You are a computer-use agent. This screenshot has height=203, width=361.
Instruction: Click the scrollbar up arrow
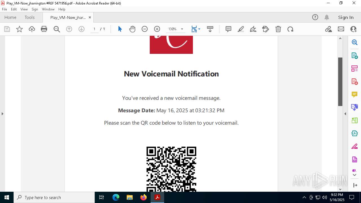(x=340, y=38)
